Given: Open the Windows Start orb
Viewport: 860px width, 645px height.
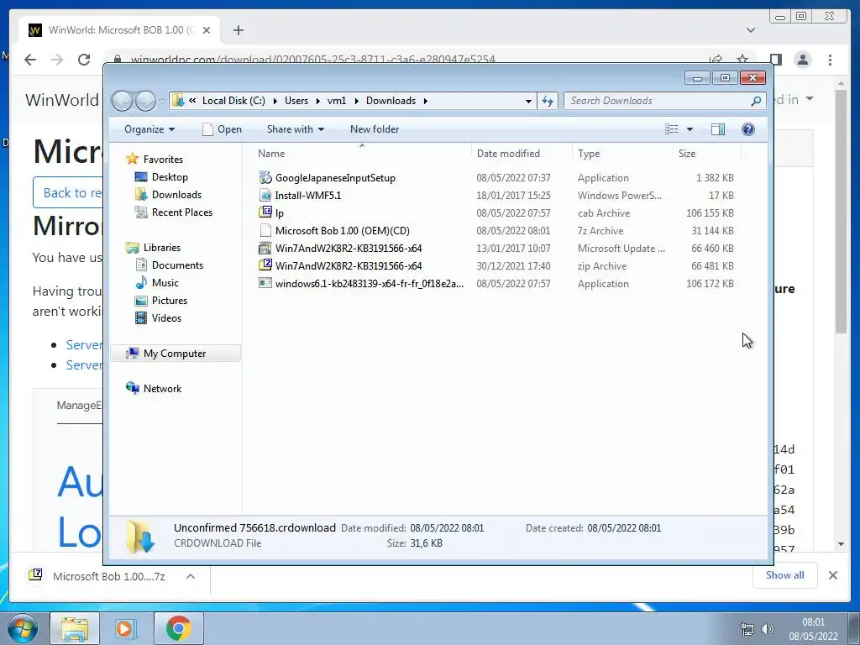Looking at the screenshot, I should pos(23,628).
